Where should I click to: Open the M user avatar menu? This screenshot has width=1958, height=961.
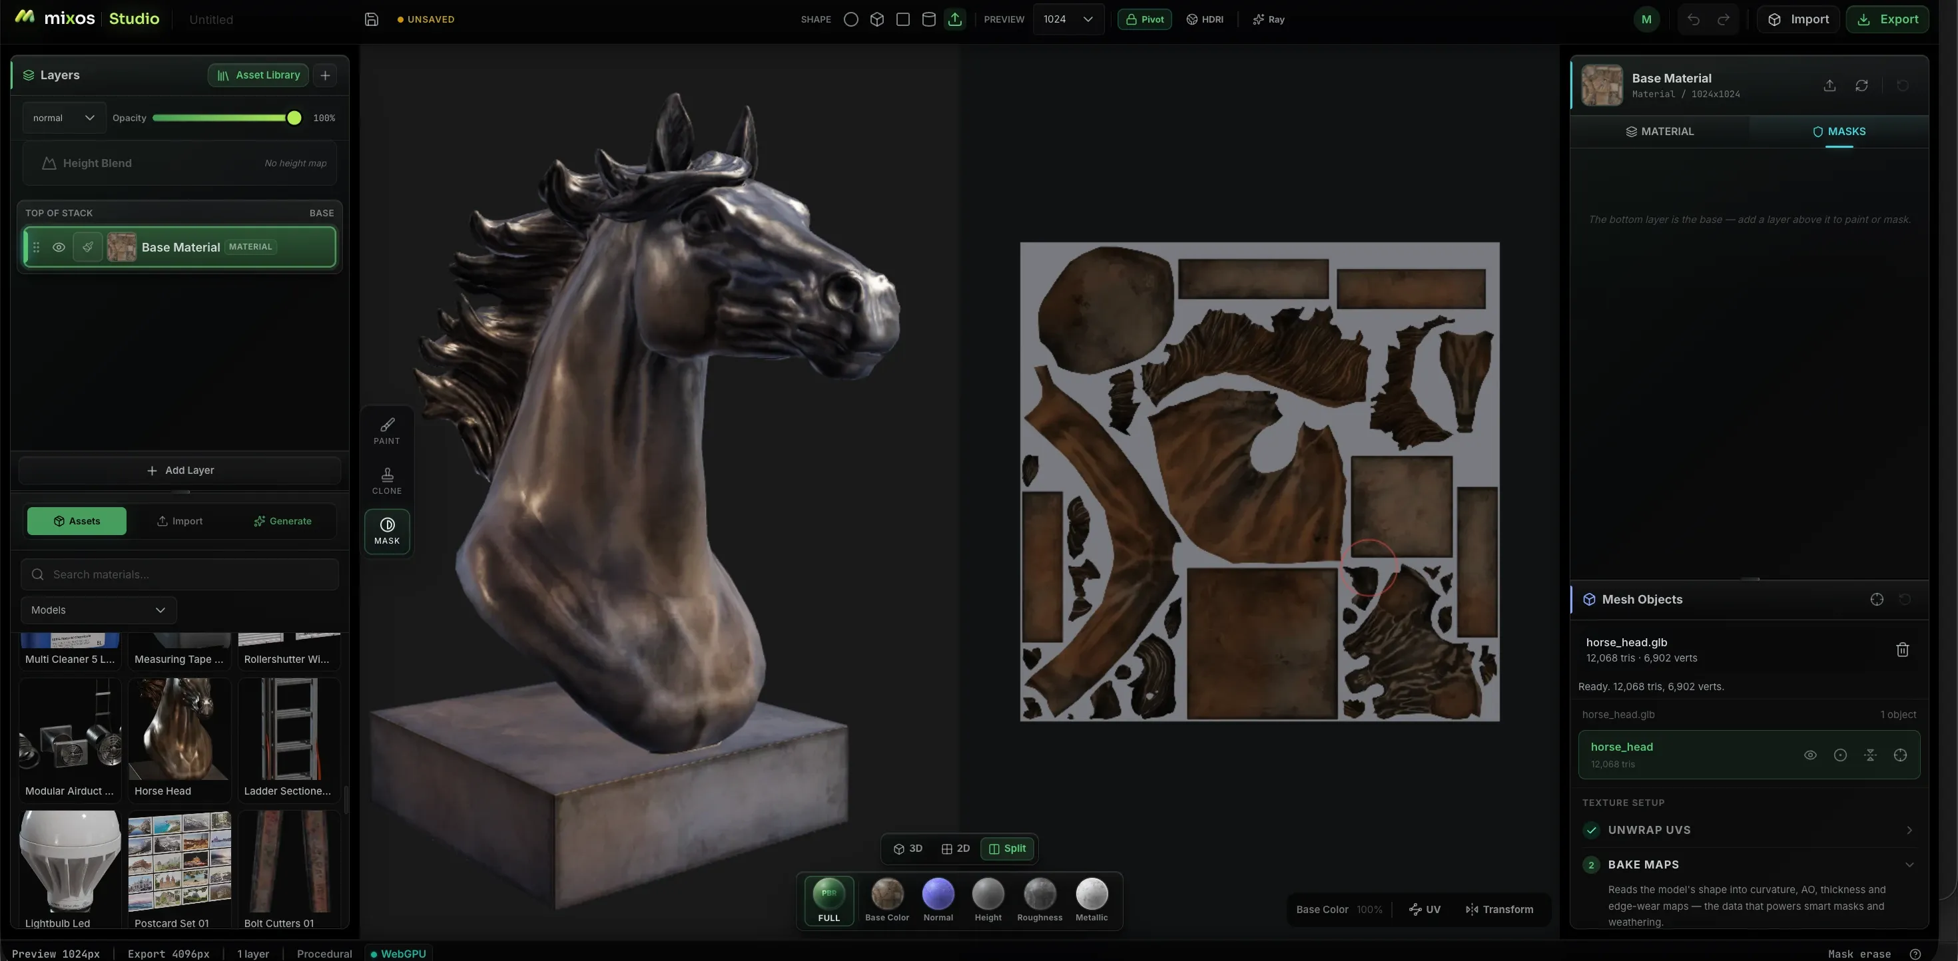pyautogui.click(x=1646, y=19)
